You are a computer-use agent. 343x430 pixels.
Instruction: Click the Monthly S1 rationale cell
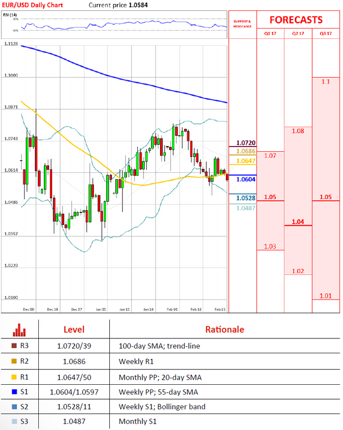(x=137, y=421)
